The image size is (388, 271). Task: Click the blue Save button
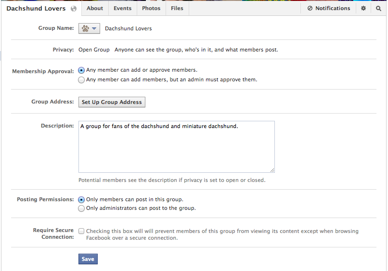click(88, 259)
